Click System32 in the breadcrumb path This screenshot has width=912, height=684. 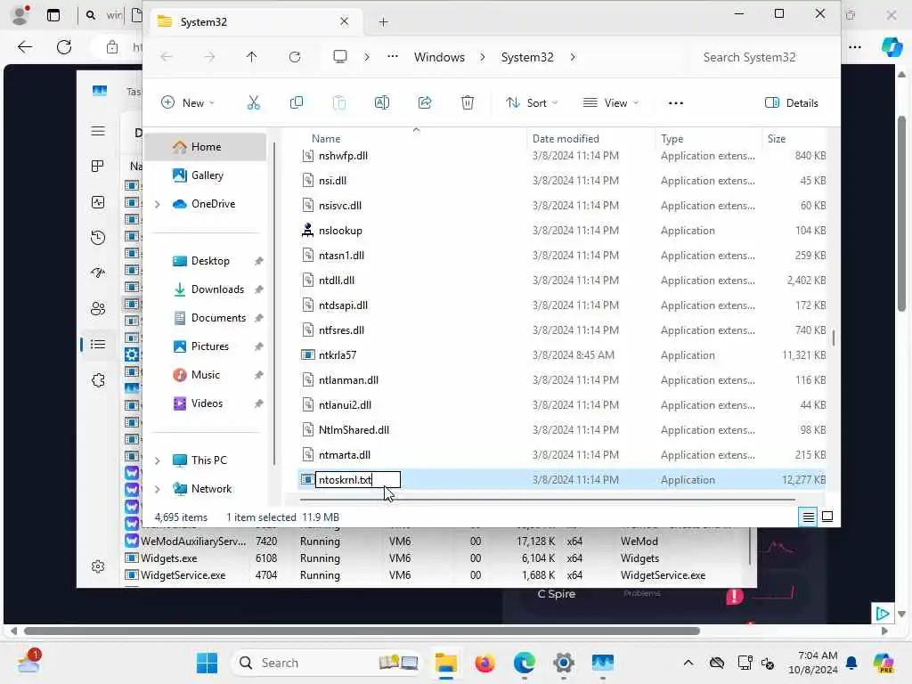pyautogui.click(x=527, y=57)
